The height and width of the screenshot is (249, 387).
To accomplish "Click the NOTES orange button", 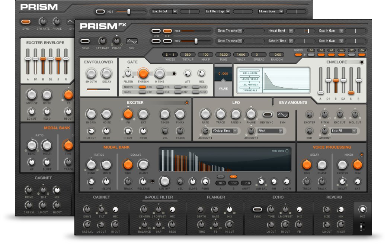I will pyautogui.click(x=298, y=55).
